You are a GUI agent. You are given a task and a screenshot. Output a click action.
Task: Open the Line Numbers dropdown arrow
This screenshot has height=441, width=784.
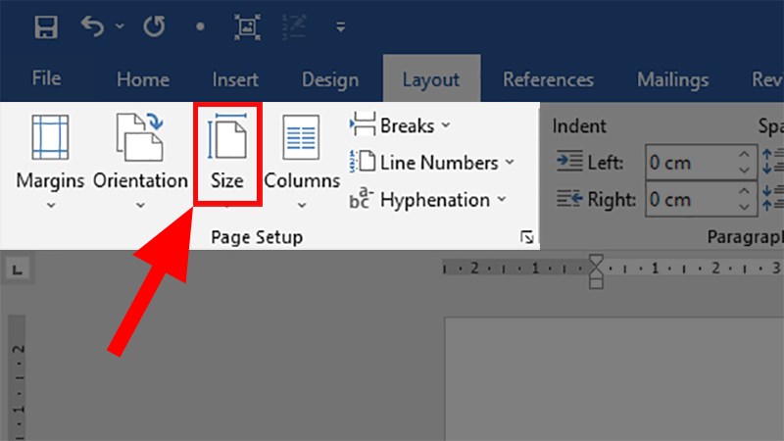coord(510,162)
